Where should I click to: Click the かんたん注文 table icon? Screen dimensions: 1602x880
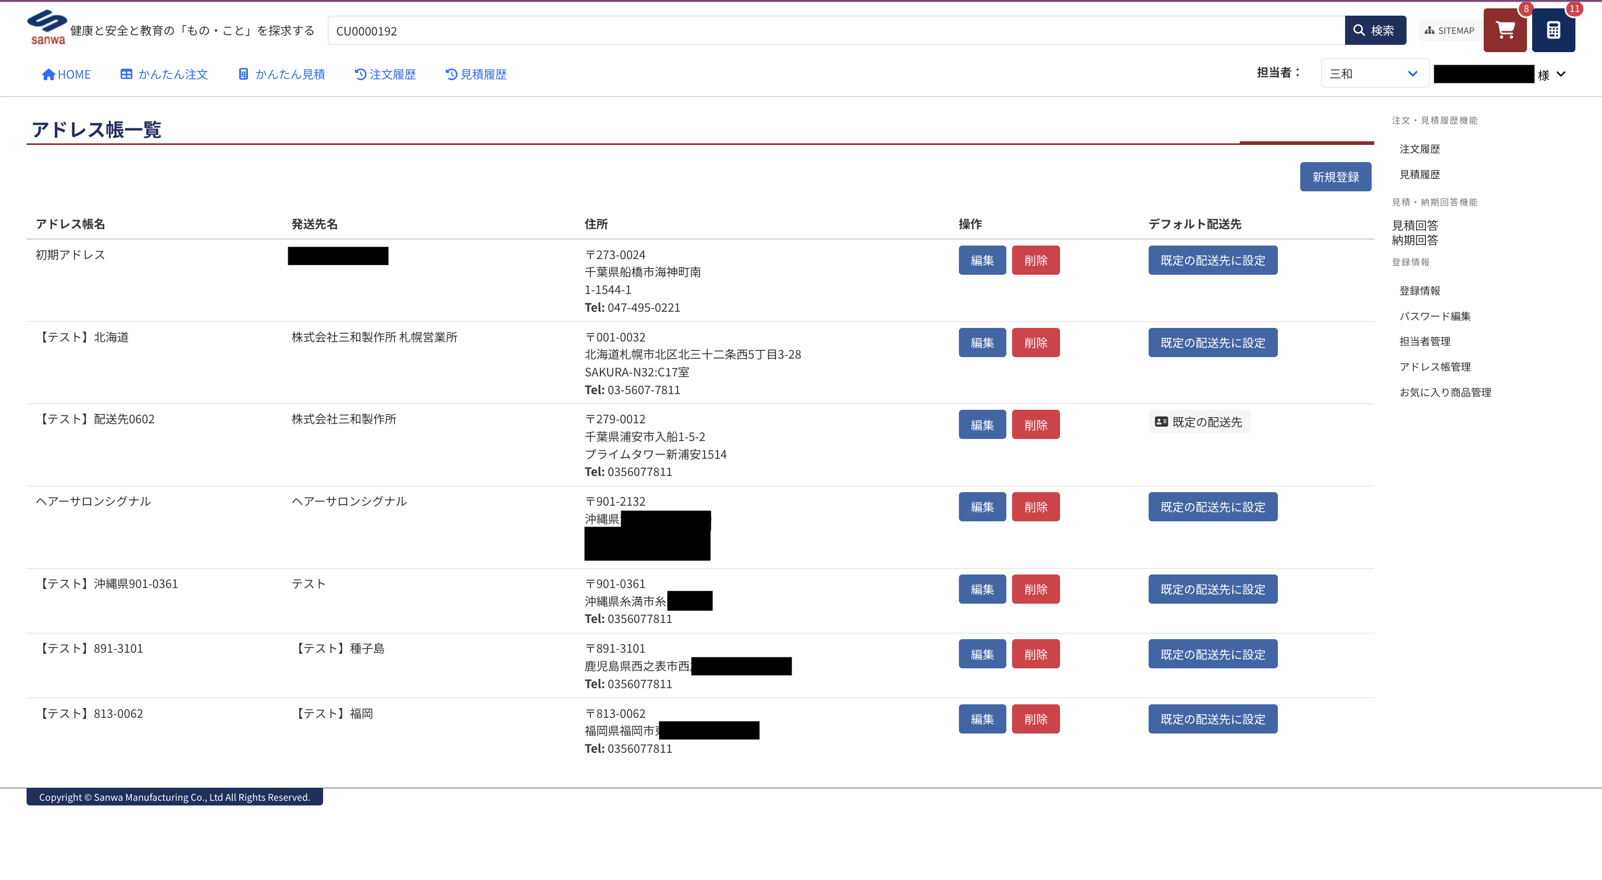coord(126,75)
